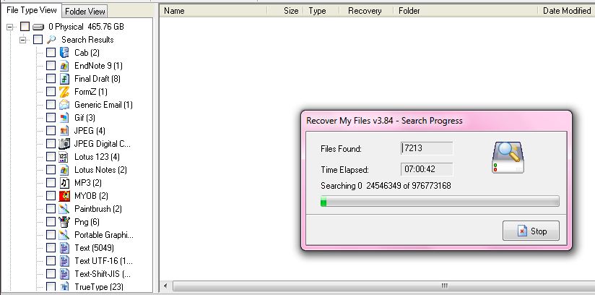Click the Png paint cup icon
The image size is (595, 295).
click(x=64, y=222)
